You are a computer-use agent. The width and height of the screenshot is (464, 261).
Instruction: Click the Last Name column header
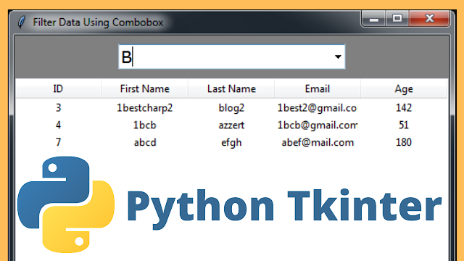tap(231, 88)
